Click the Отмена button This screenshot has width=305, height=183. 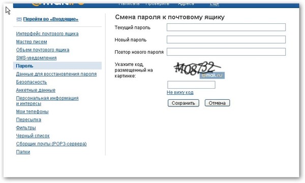pyautogui.click(x=217, y=103)
